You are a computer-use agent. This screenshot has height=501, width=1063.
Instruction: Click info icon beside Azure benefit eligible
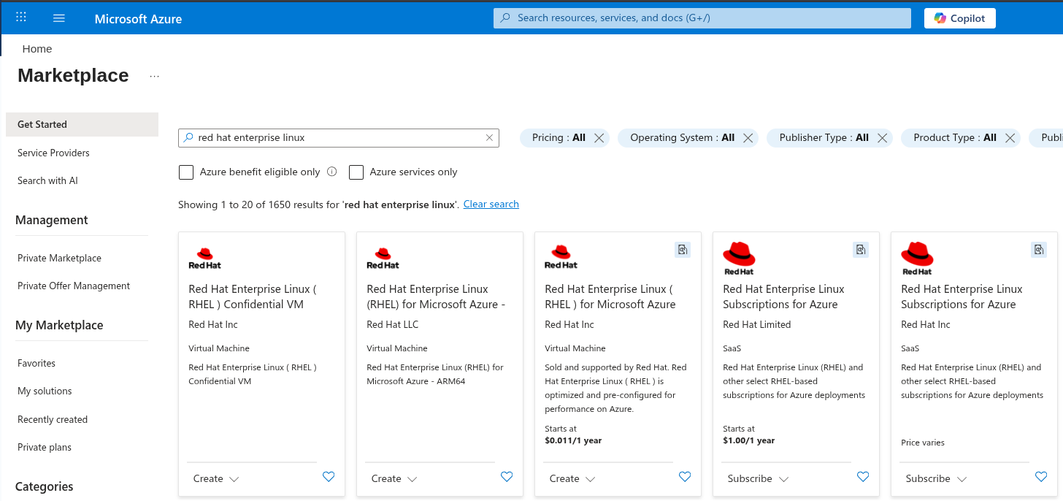pyautogui.click(x=332, y=172)
